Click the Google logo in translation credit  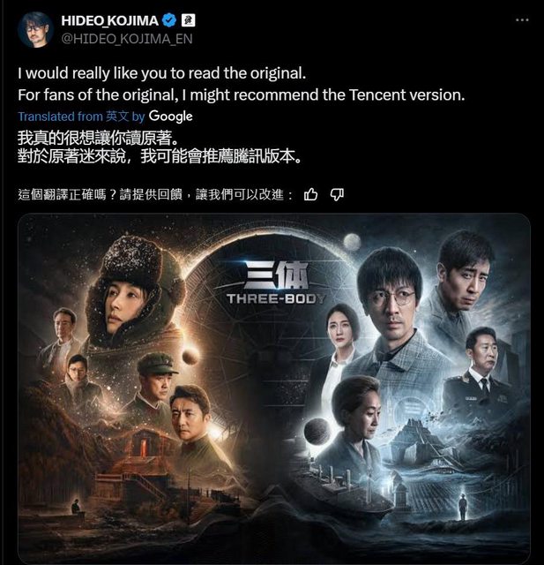pos(171,117)
